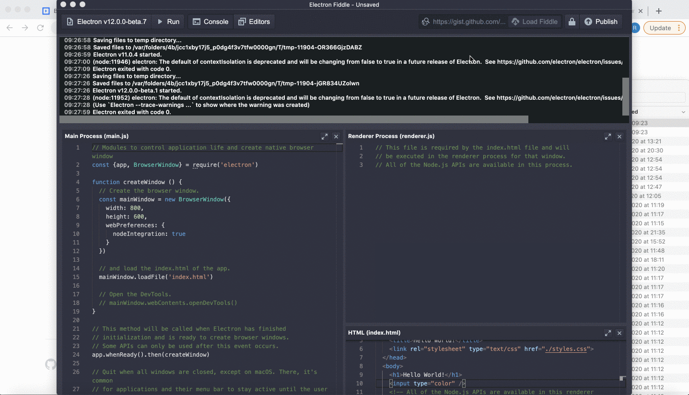
Task: Click the background browser tab favicon
Action: [x=46, y=11]
